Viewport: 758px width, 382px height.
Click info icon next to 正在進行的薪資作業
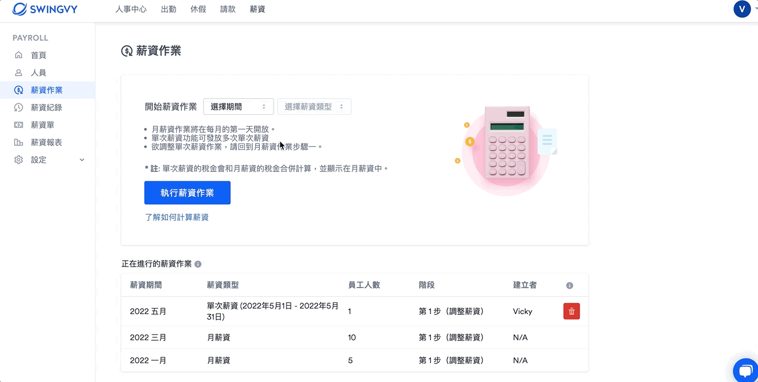(198, 264)
